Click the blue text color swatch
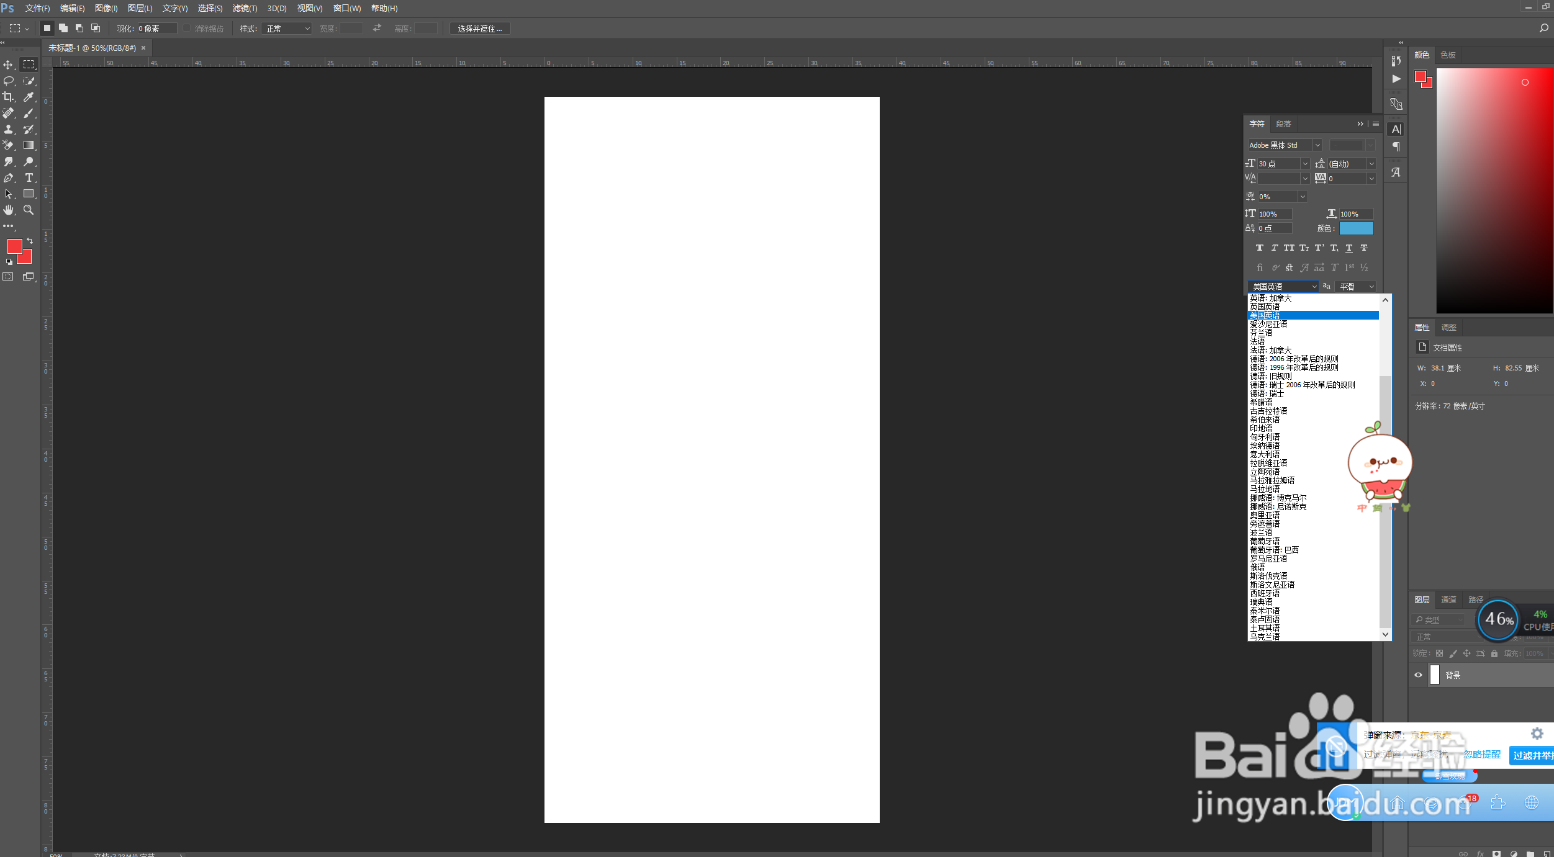1554x857 pixels. pos(1356,228)
